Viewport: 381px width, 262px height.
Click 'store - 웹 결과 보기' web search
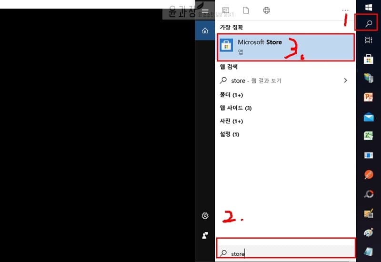click(256, 81)
